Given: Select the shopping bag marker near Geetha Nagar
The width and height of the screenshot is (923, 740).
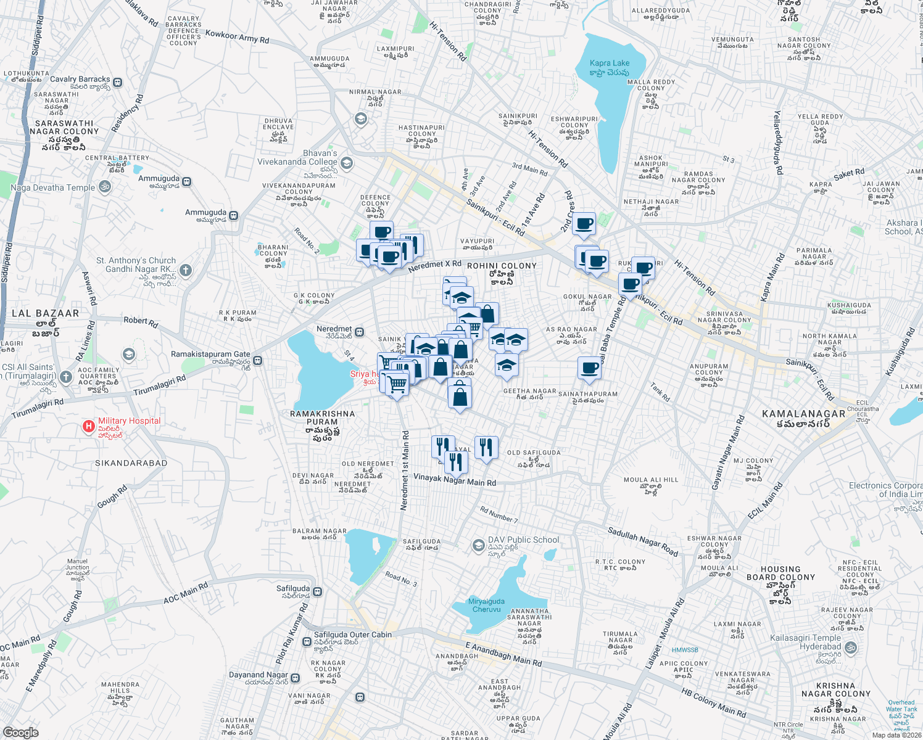Looking at the screenshot, I should pos(460,397).
